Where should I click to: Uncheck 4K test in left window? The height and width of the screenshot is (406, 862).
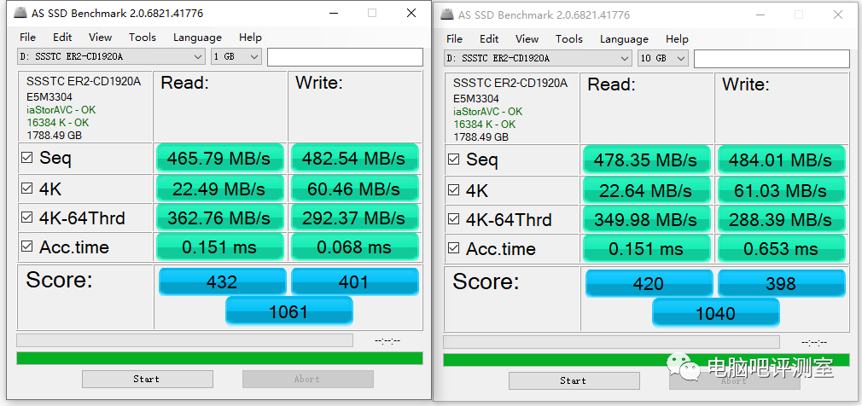[26, 188]
